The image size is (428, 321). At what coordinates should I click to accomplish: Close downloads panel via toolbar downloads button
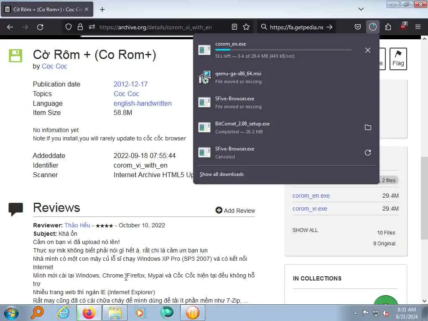[x=372, y=27]
